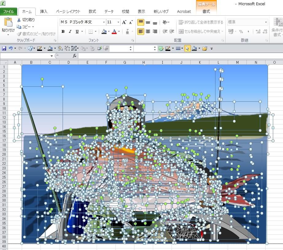Increase font size with large A icon
This screenshot has height=250, width=283.
(124, 22)
